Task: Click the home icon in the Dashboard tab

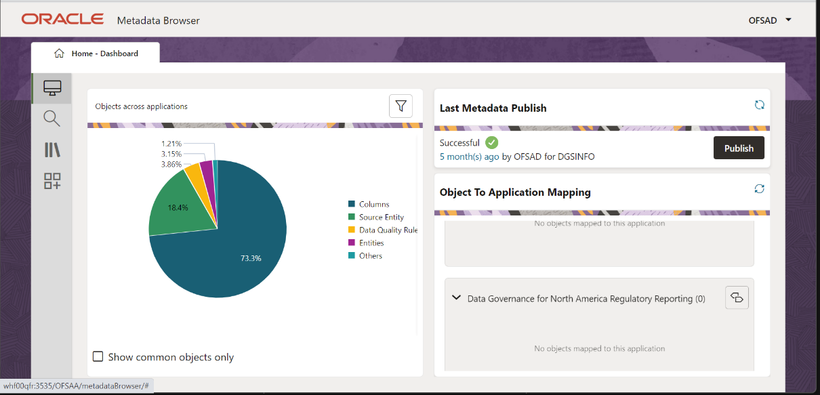Action: pyautogui.click(x=60, y=54)
